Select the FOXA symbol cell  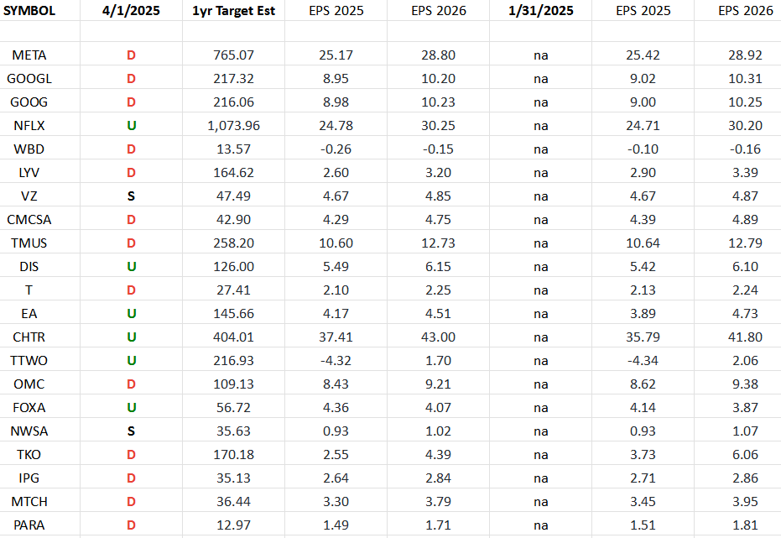[29, 407]
